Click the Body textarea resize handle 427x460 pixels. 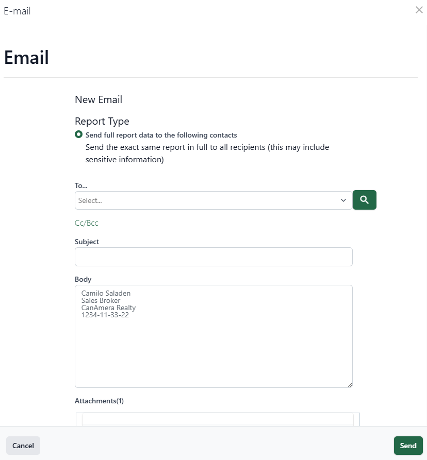point(350,384)
